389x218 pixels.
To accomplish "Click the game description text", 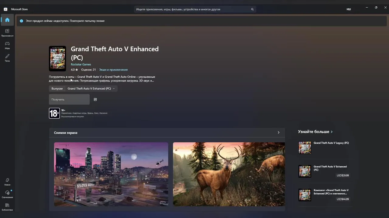I will [102, 79].
